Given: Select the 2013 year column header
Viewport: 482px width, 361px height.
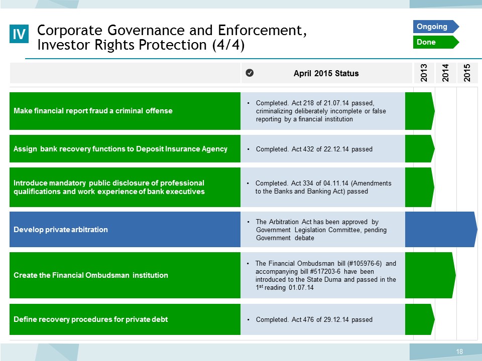Looking at the screenshot, I should [x=424, y=73].
